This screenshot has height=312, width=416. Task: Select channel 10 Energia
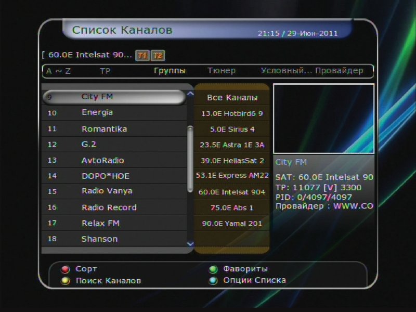(x=114, y=113)
